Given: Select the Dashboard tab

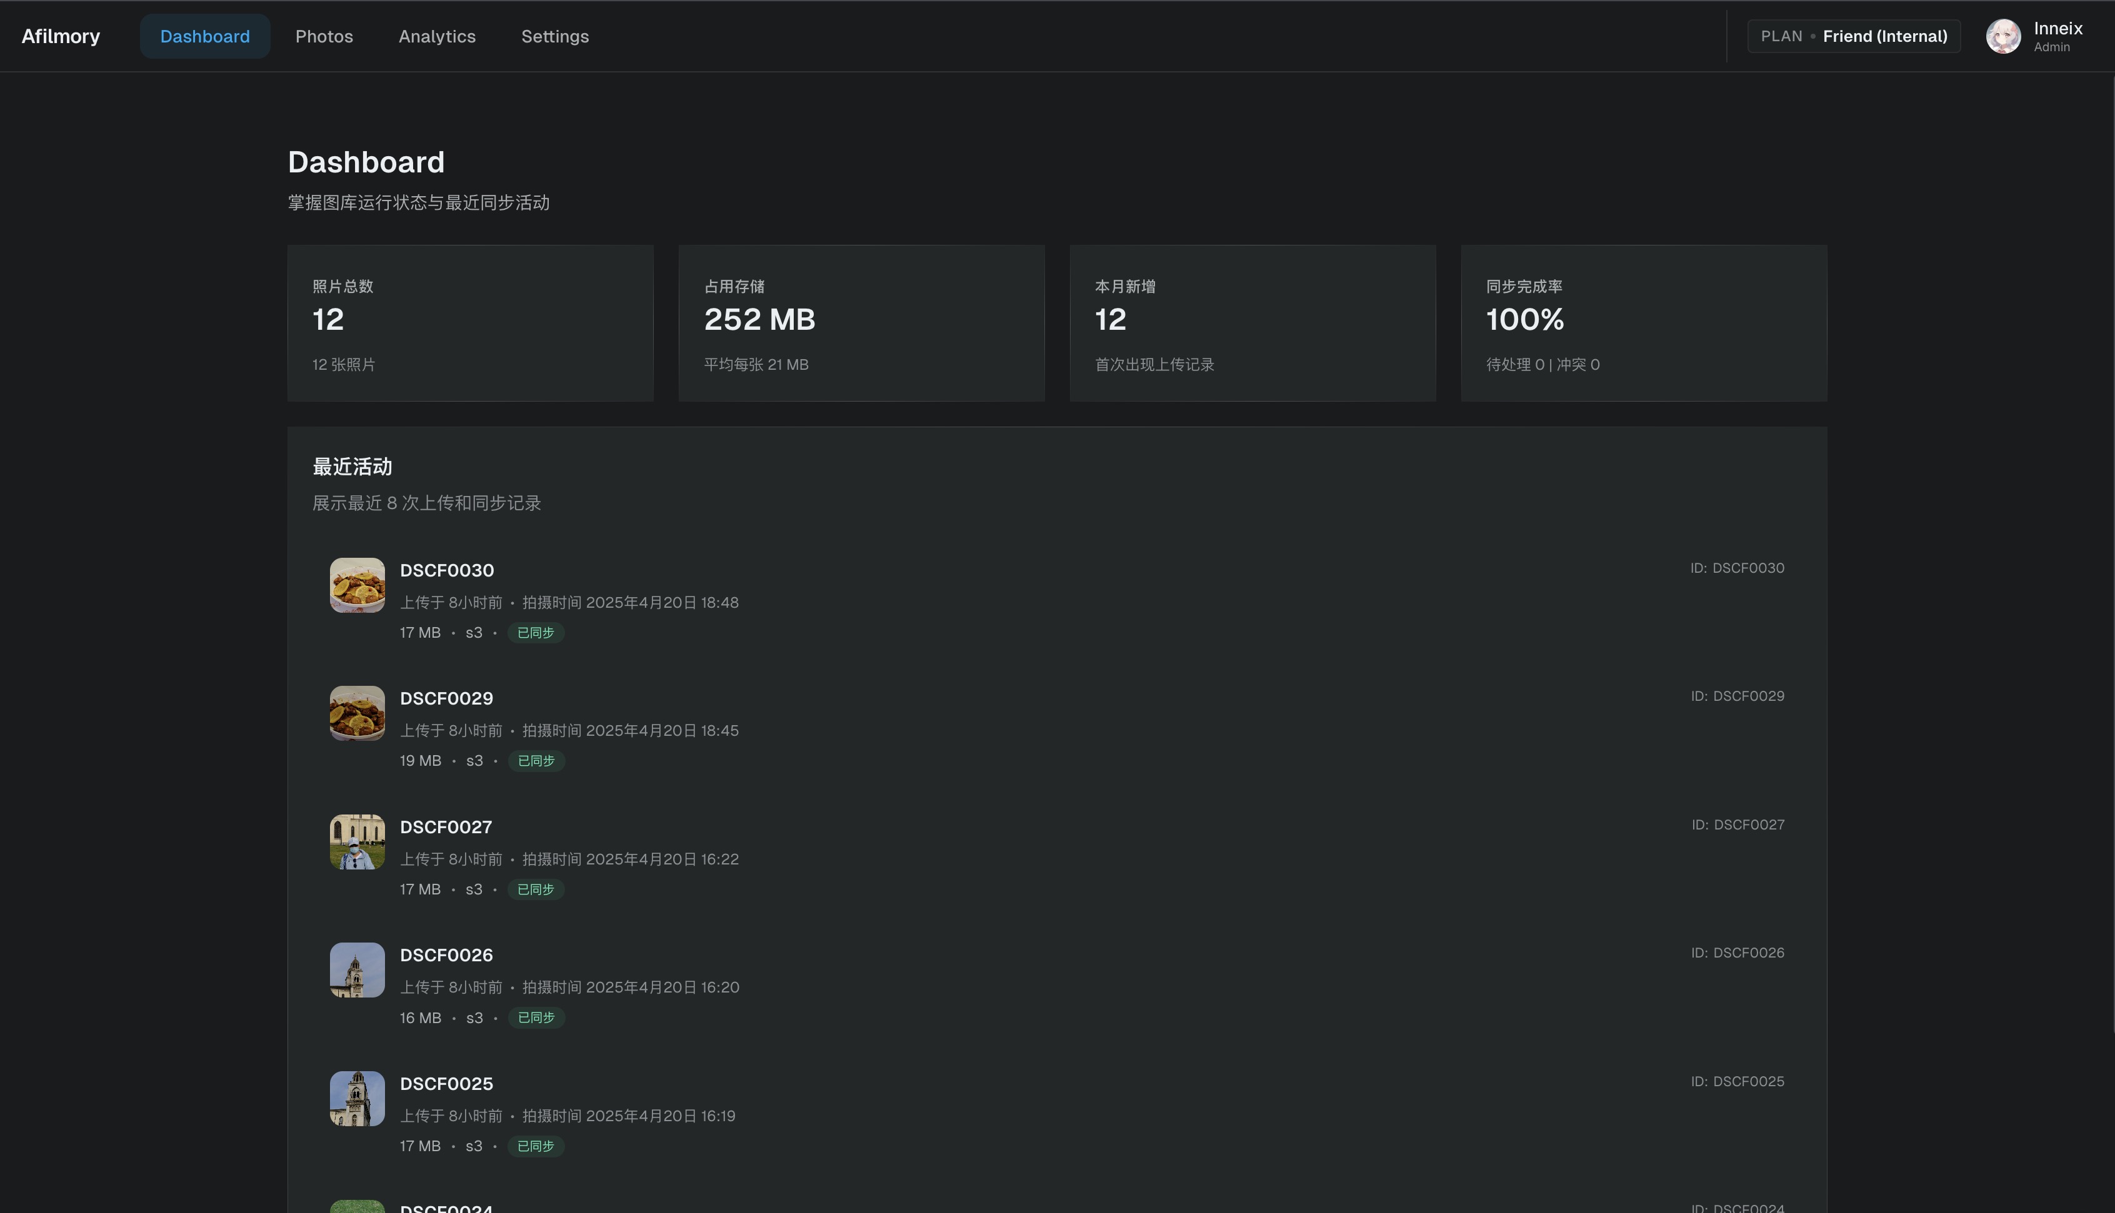Looking at the screenshot, I should pos(204,37).
